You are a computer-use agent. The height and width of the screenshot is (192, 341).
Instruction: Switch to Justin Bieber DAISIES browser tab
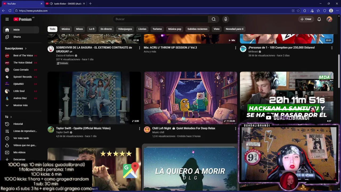[x=66, y=3]
